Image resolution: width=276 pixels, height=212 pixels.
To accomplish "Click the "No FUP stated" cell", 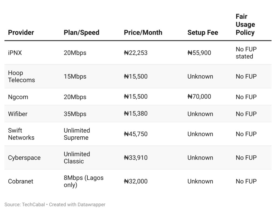I will pos(246,53).
